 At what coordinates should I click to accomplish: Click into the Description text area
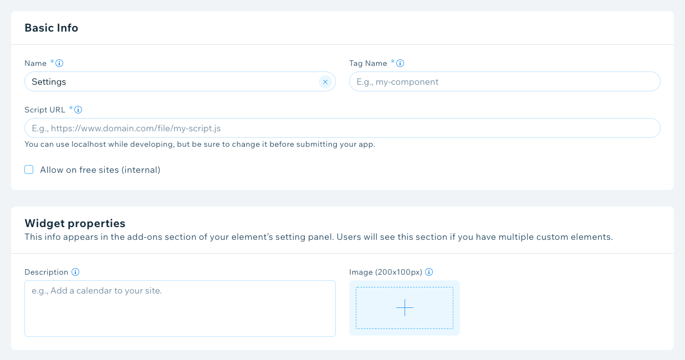click(x=180, y=308)
